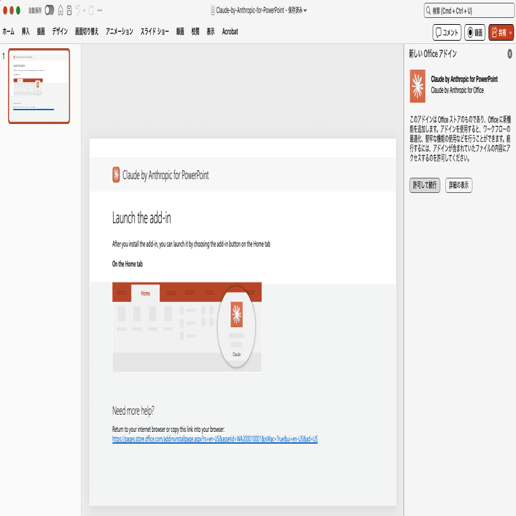Click the Undo arrow icon

click(x=78, y=10)
